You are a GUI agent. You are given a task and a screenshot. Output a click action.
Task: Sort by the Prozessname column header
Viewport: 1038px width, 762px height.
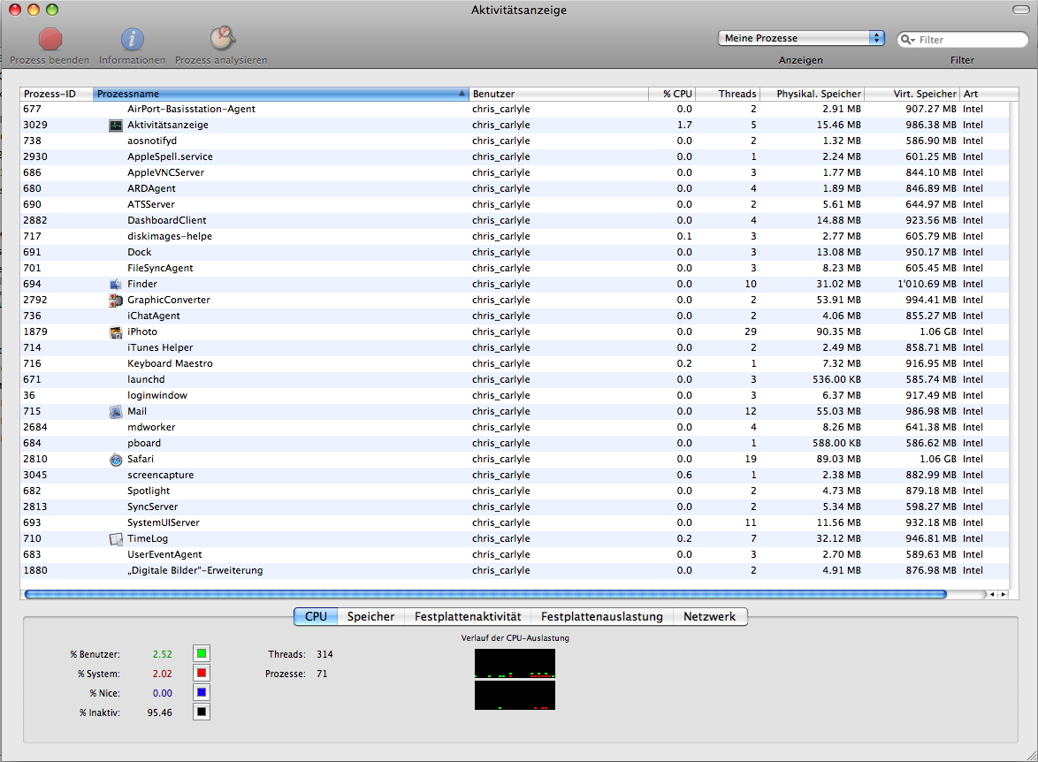[x=280, y=94]
